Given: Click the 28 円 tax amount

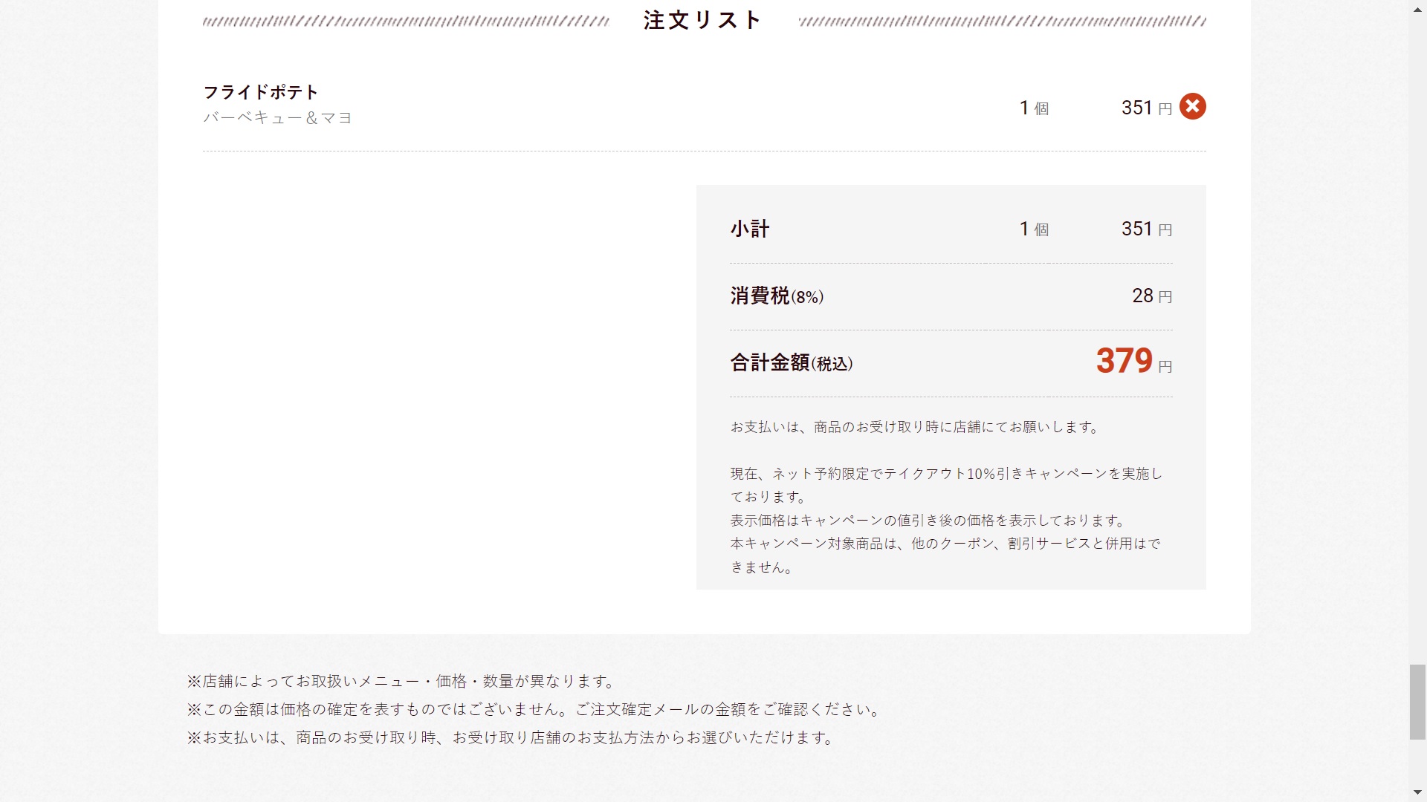Looking at the screenshot, I should (x=1152, y=296).
